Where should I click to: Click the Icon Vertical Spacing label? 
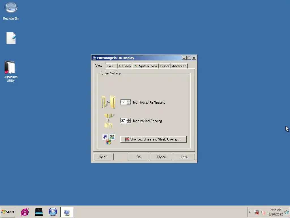click(x=147, y=121)
